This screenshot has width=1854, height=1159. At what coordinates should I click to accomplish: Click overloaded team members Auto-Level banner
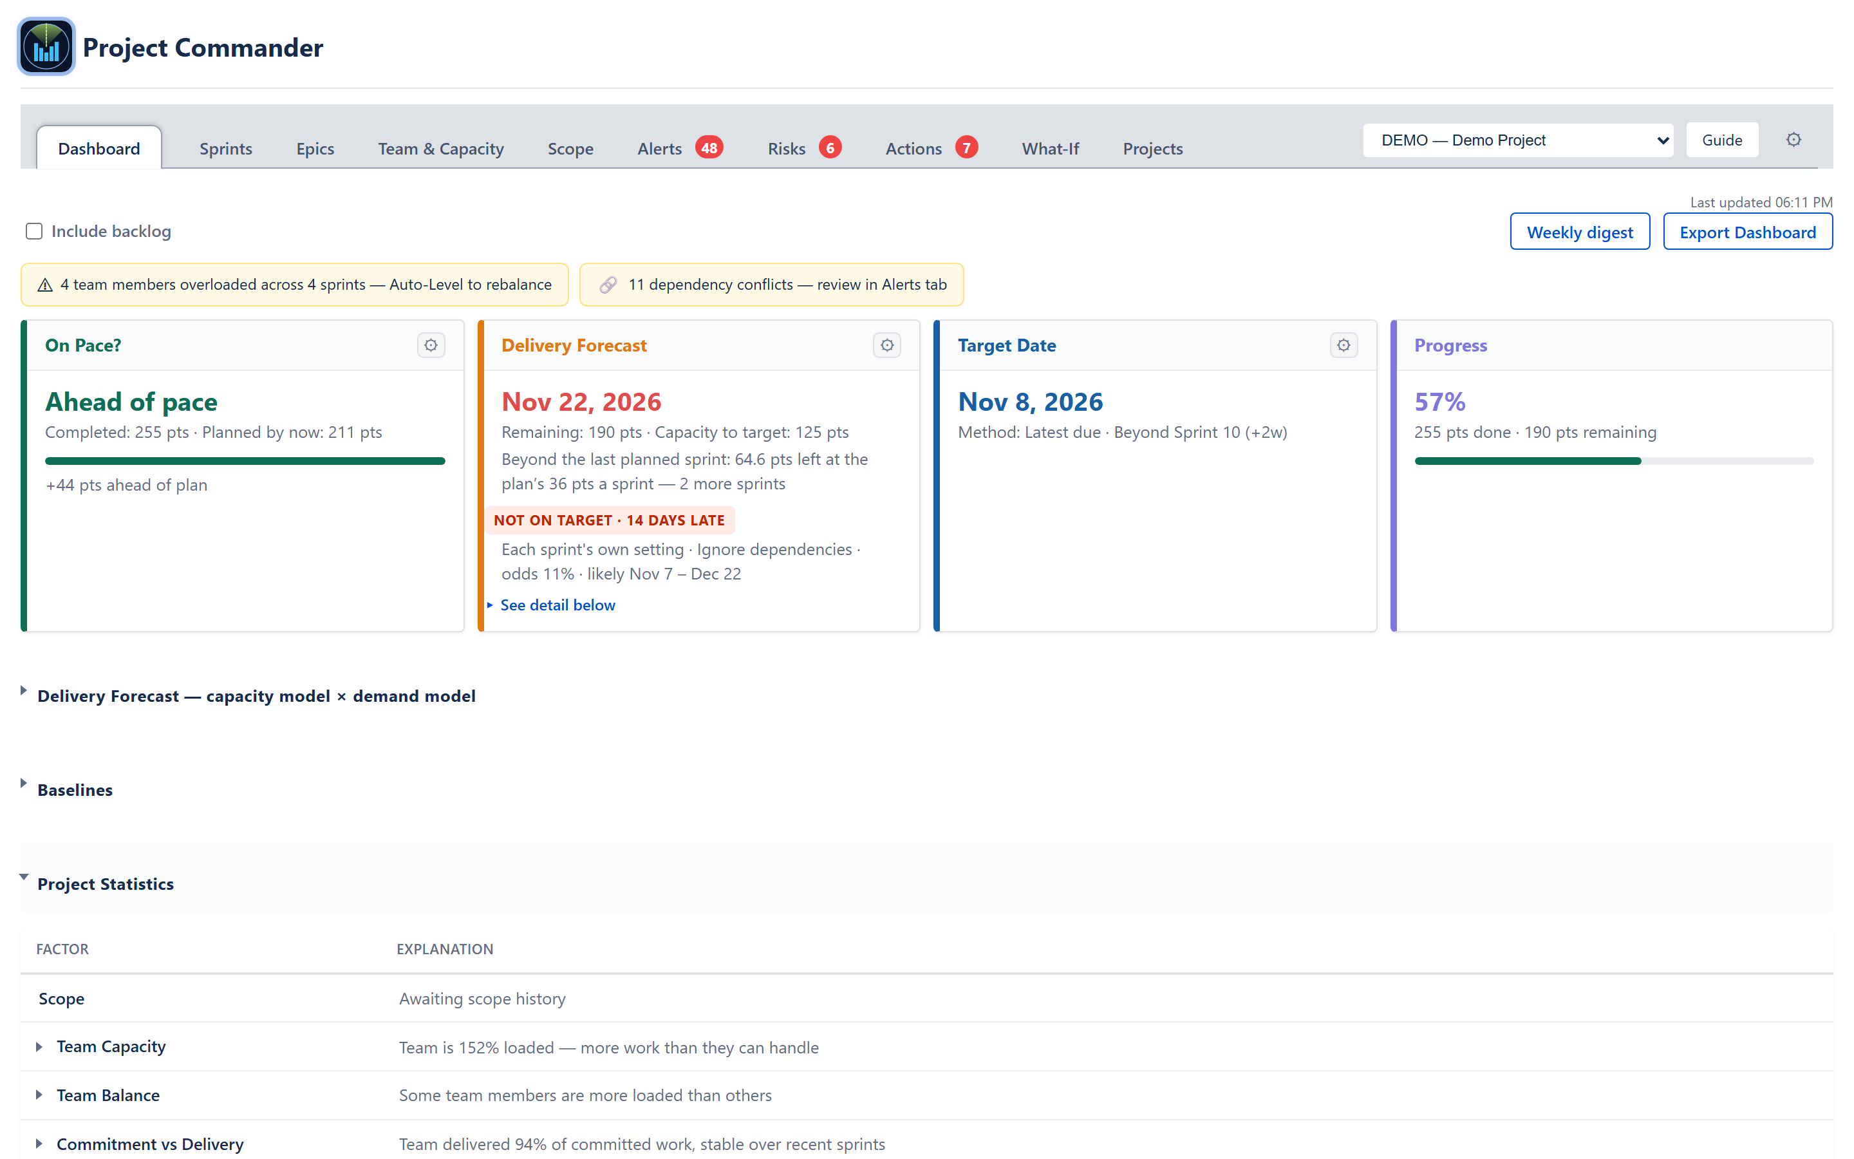coord(295,285)
